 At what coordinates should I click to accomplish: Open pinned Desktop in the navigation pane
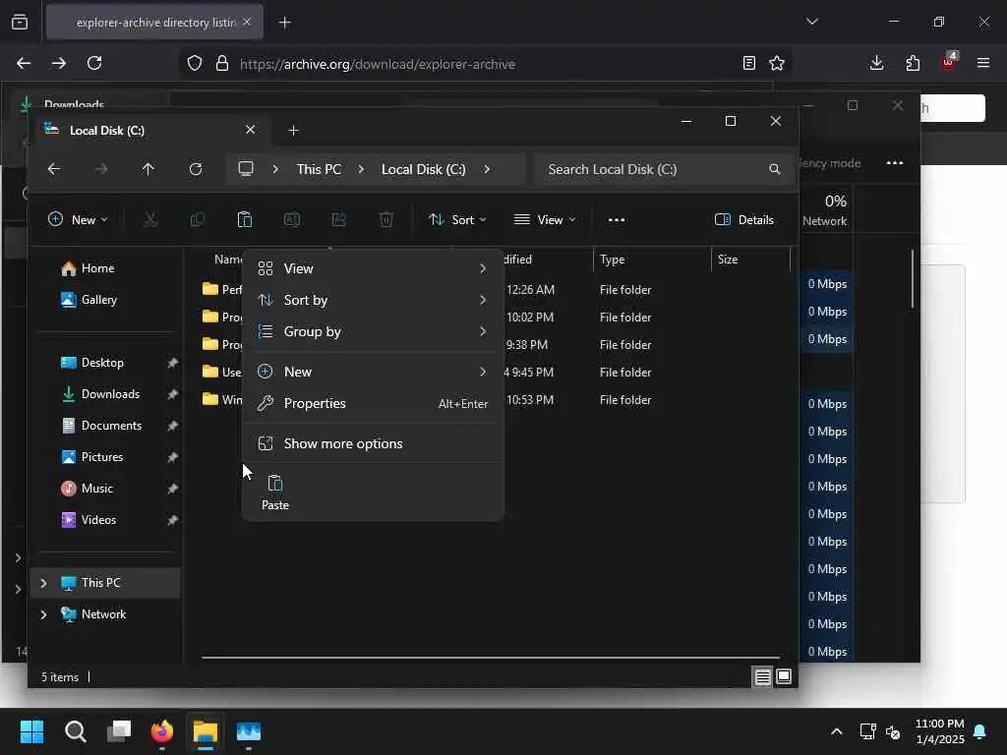pos(106,363)
